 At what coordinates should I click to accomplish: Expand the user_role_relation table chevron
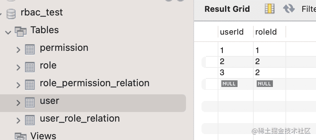[x=18, y=120]
